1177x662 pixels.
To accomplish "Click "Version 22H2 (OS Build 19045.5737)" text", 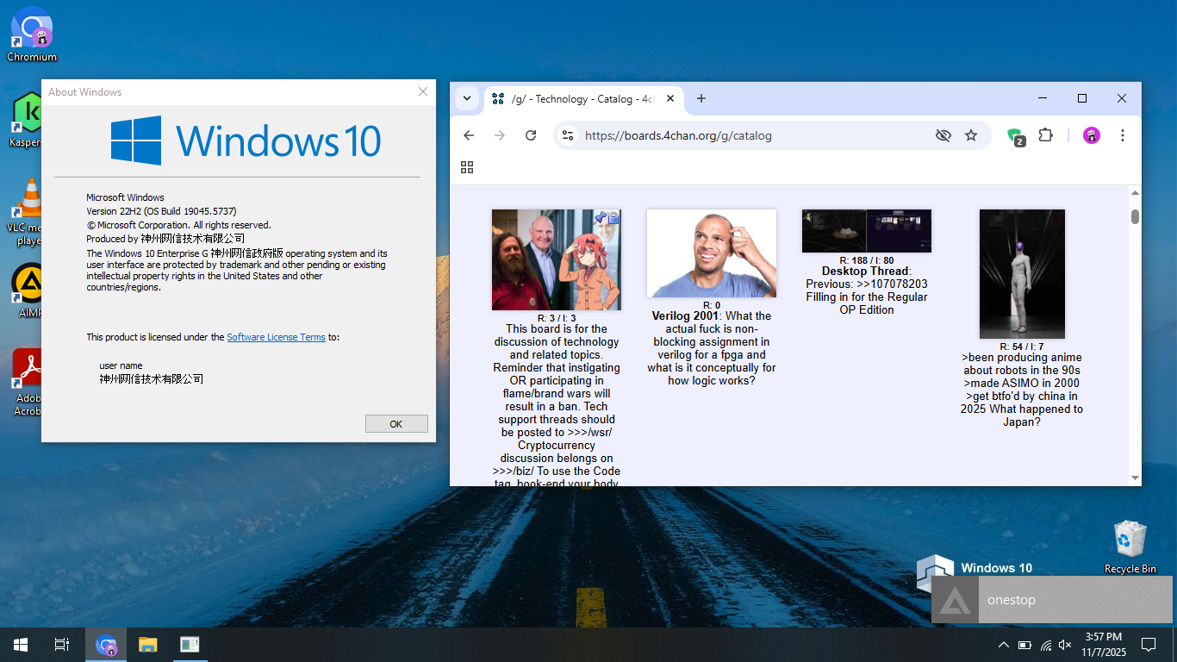I will [161, 211].
